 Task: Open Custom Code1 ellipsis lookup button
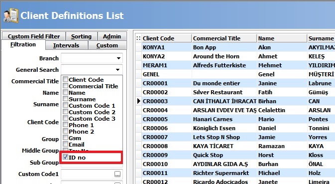point(117,174)
